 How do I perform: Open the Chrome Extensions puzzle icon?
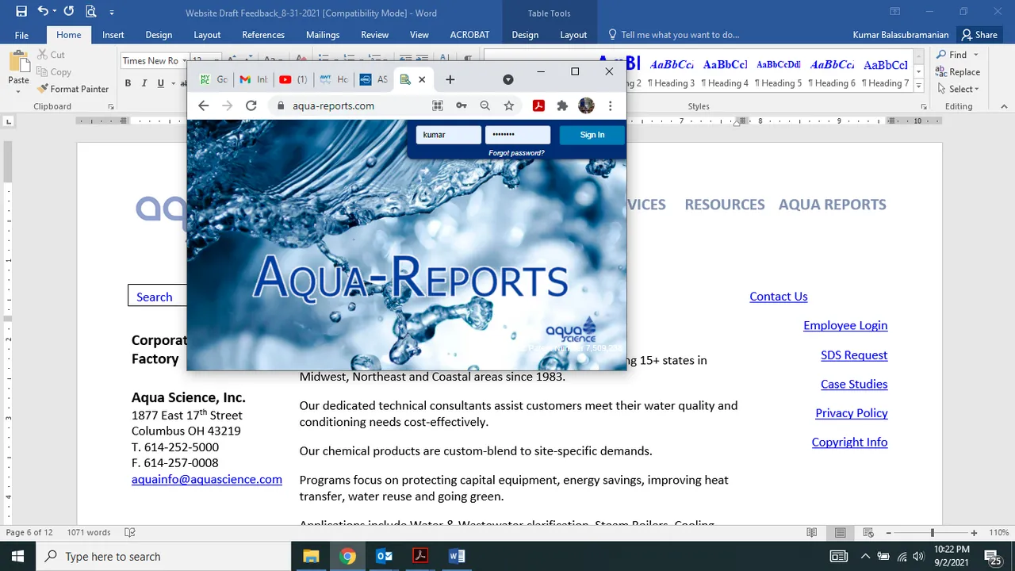(562, 105)
